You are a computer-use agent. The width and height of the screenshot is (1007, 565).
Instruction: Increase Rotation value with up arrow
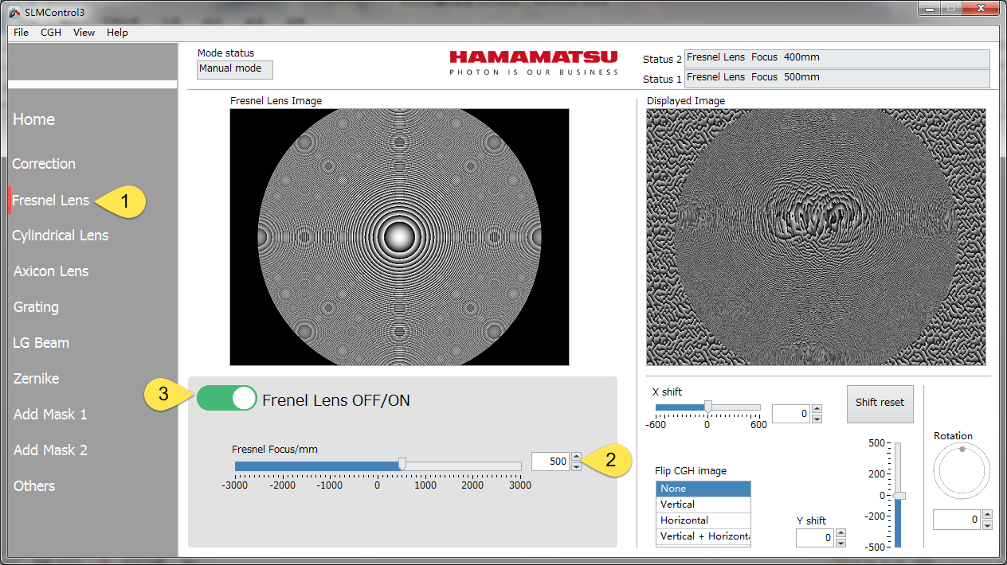[x=987, y=515]
